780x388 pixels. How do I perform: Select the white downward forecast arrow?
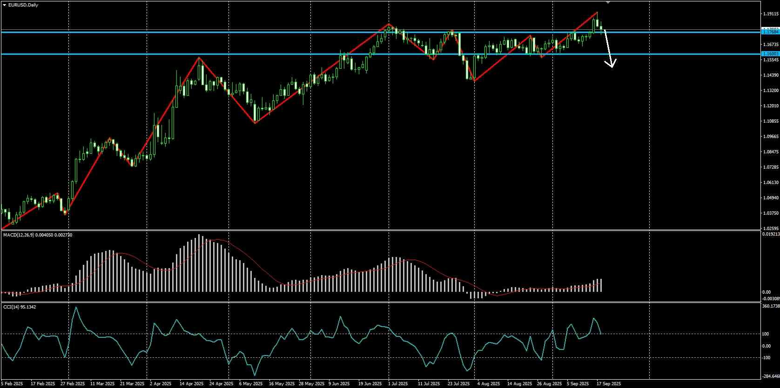(x=609, y=48)
